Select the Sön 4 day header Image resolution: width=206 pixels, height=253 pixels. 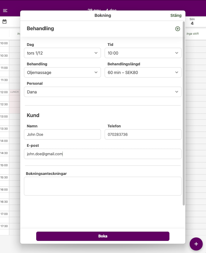click(x=192, y=22)
